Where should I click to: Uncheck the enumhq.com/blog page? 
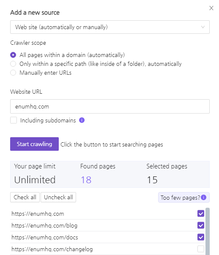[x=201, y=225]
